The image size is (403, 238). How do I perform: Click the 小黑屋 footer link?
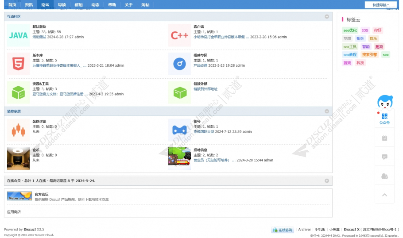pos(334,230)
